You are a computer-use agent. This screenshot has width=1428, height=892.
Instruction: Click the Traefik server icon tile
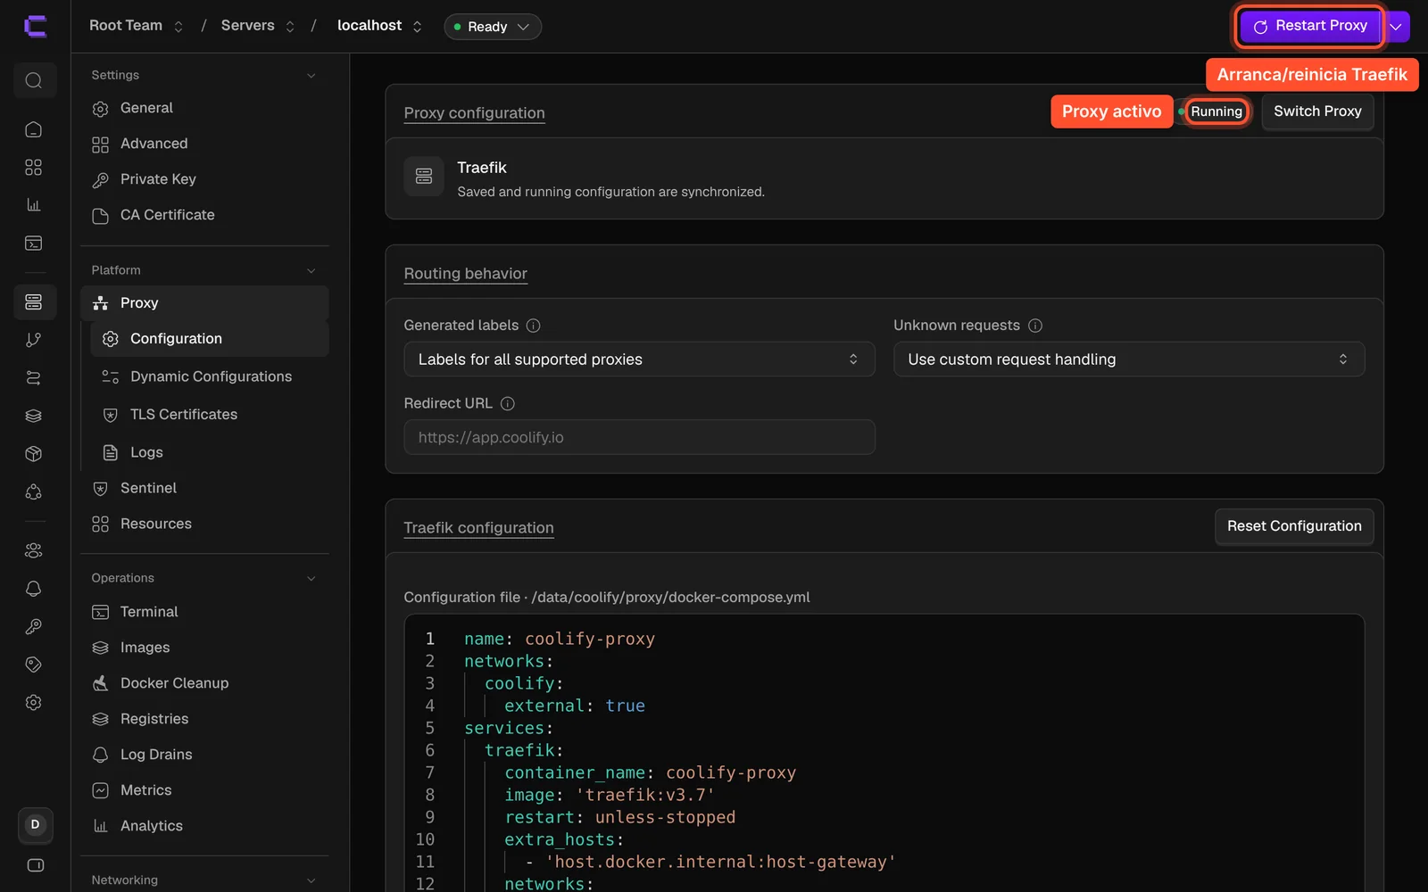(x=424, y=177)
